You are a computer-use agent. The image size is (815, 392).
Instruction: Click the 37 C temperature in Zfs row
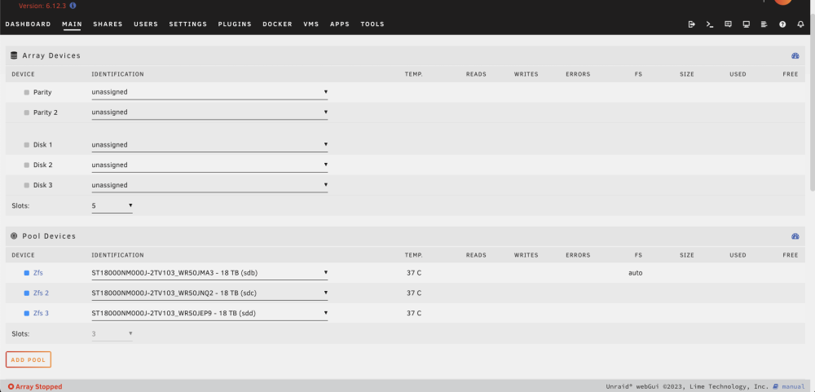coord(414,272)
